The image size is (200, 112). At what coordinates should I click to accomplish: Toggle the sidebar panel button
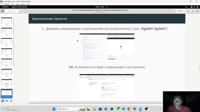point(2,11)
